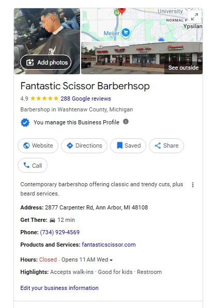This screenshot has height=308, width=215.
Task: Click the Meijer shopping cart map pin
Action: coord(126,33)
